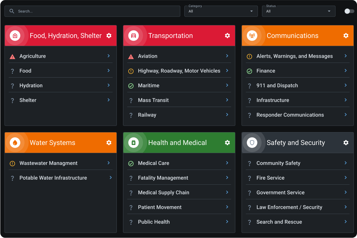Viewport: 357px width, 238px height.
Task: Click the Safety and Security shield icon
Action: [x=252, y=143]
